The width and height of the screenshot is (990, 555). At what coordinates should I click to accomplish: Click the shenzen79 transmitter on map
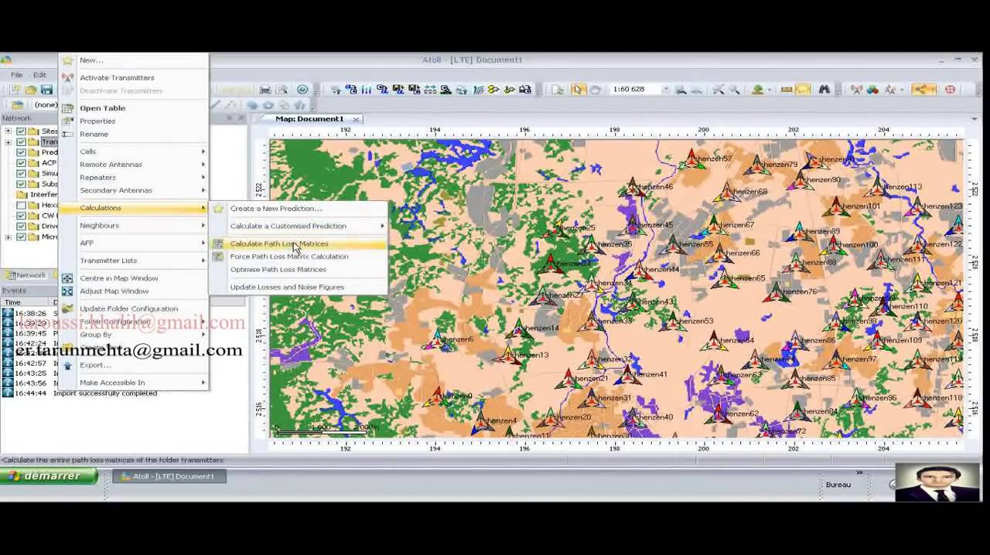756,165
